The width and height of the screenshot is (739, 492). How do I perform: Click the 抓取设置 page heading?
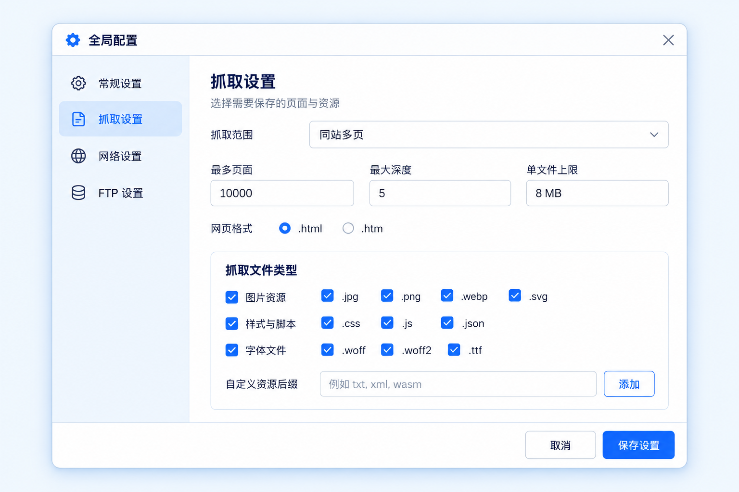coord(243,82)
